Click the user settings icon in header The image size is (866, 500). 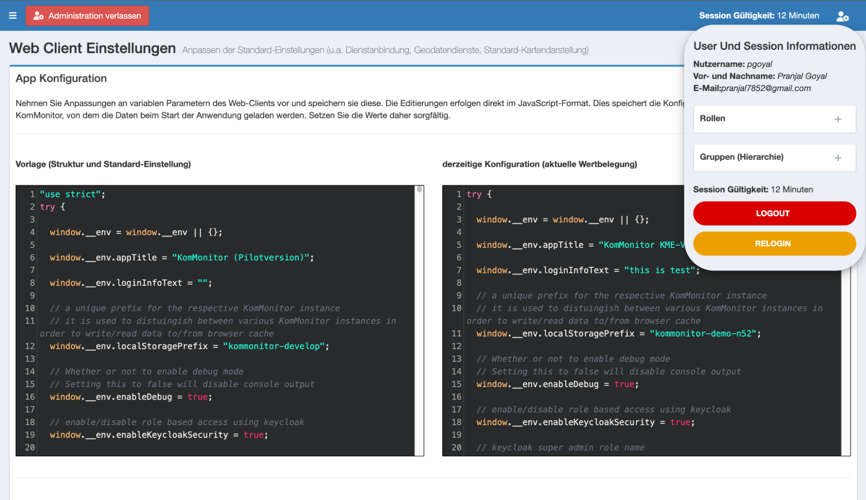[842, 16]
